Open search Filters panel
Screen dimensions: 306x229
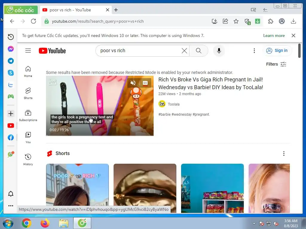click(276, 64)
